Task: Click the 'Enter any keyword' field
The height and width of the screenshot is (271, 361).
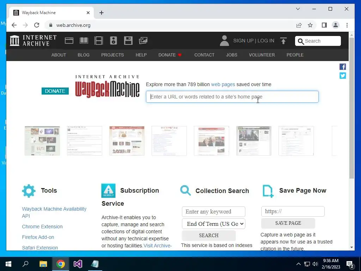Action: tap(213, 212)
